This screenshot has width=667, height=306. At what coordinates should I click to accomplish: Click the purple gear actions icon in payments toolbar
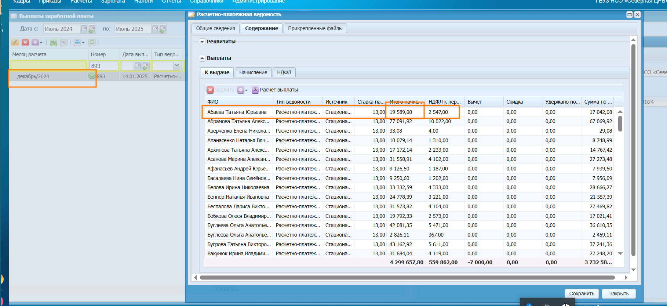pos(35,43)
